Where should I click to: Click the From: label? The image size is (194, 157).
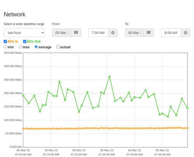pyautogui.click(x=56, y=24)
